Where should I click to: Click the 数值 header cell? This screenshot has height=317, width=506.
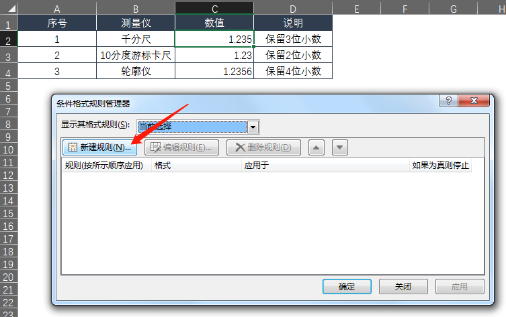tap(214, 23)
